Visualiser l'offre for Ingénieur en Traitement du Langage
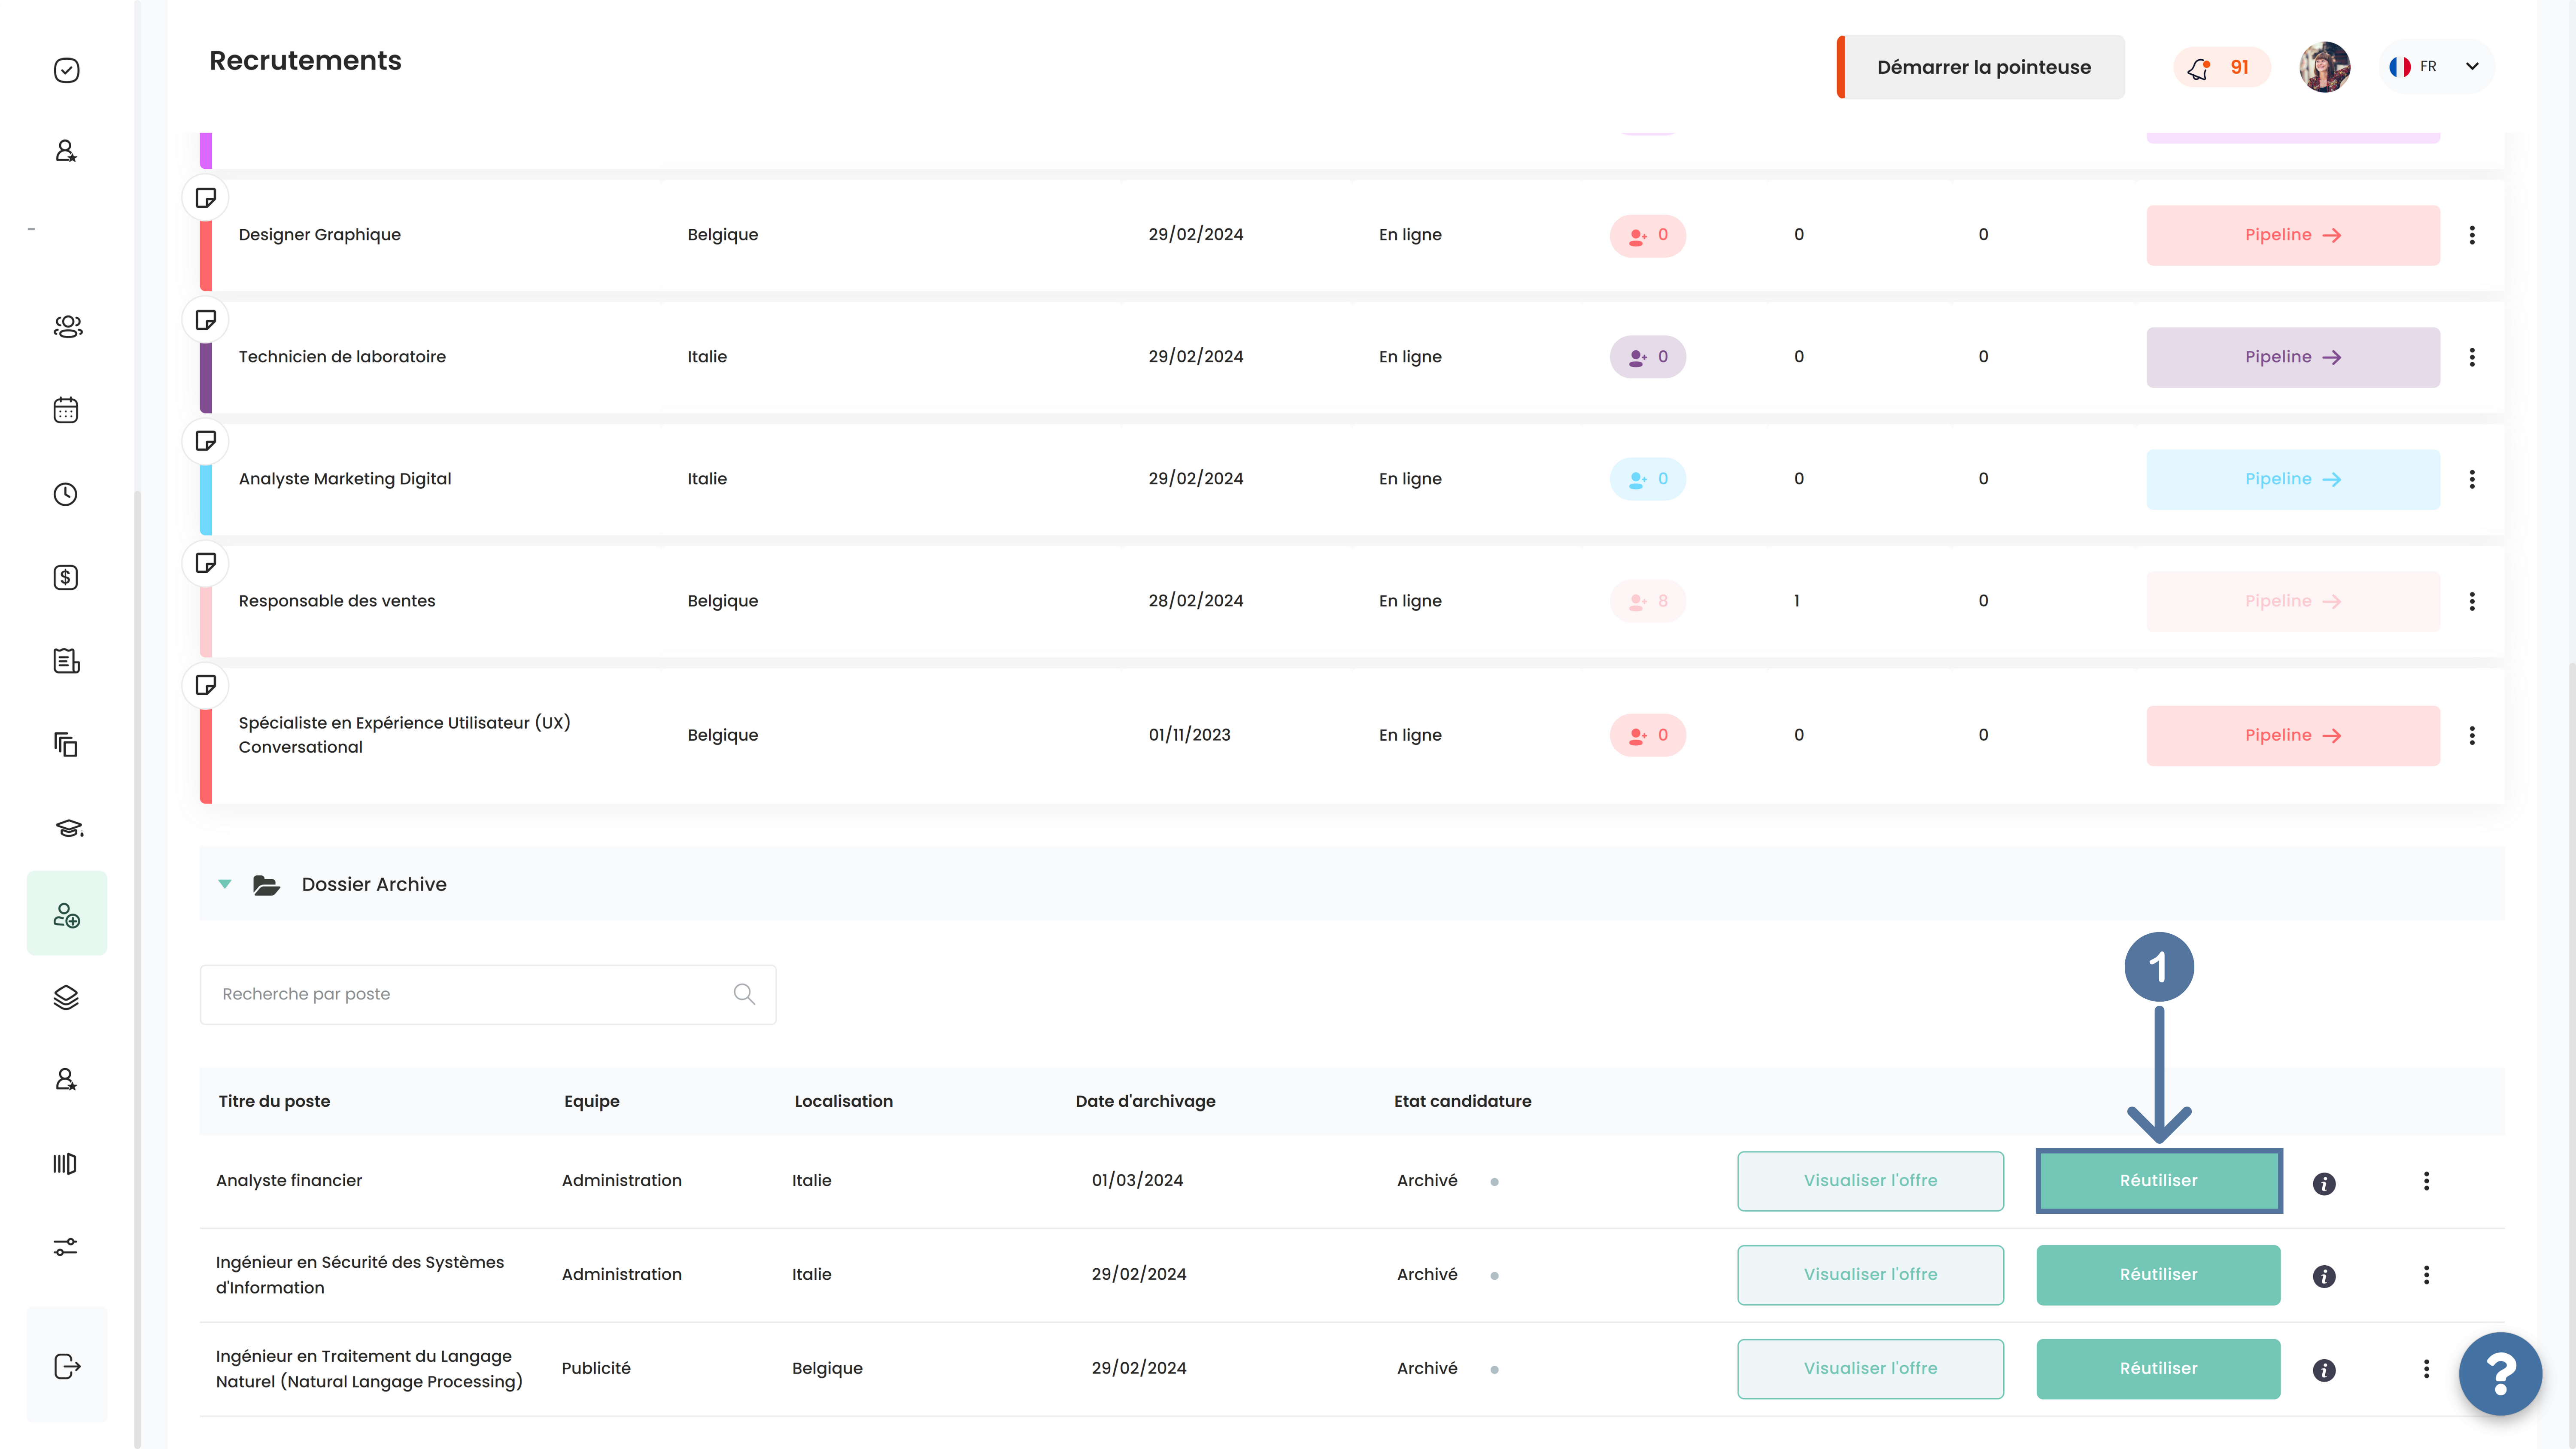Screen dimensions: 2576x1449 1870,1369
